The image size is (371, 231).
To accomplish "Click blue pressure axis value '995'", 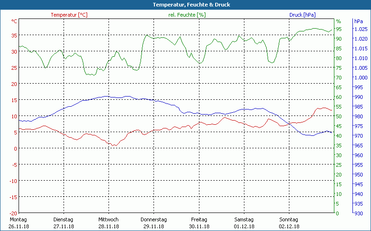I will click(x=358, y=87).
